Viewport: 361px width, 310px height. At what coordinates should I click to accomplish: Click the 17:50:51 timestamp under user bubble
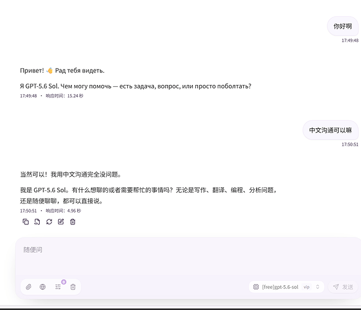tap(350, 144)
